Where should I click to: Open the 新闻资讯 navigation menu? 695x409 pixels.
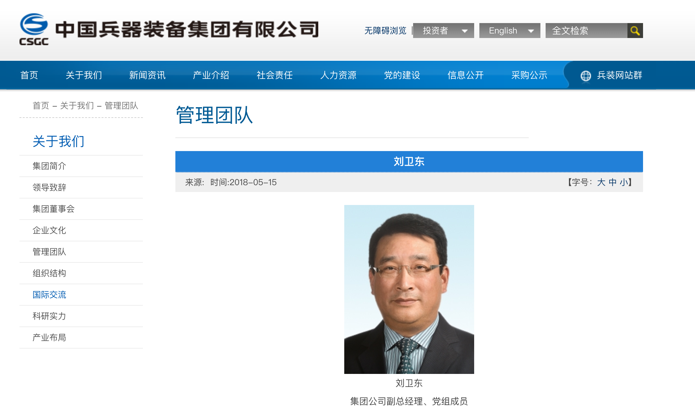(147, 75)
